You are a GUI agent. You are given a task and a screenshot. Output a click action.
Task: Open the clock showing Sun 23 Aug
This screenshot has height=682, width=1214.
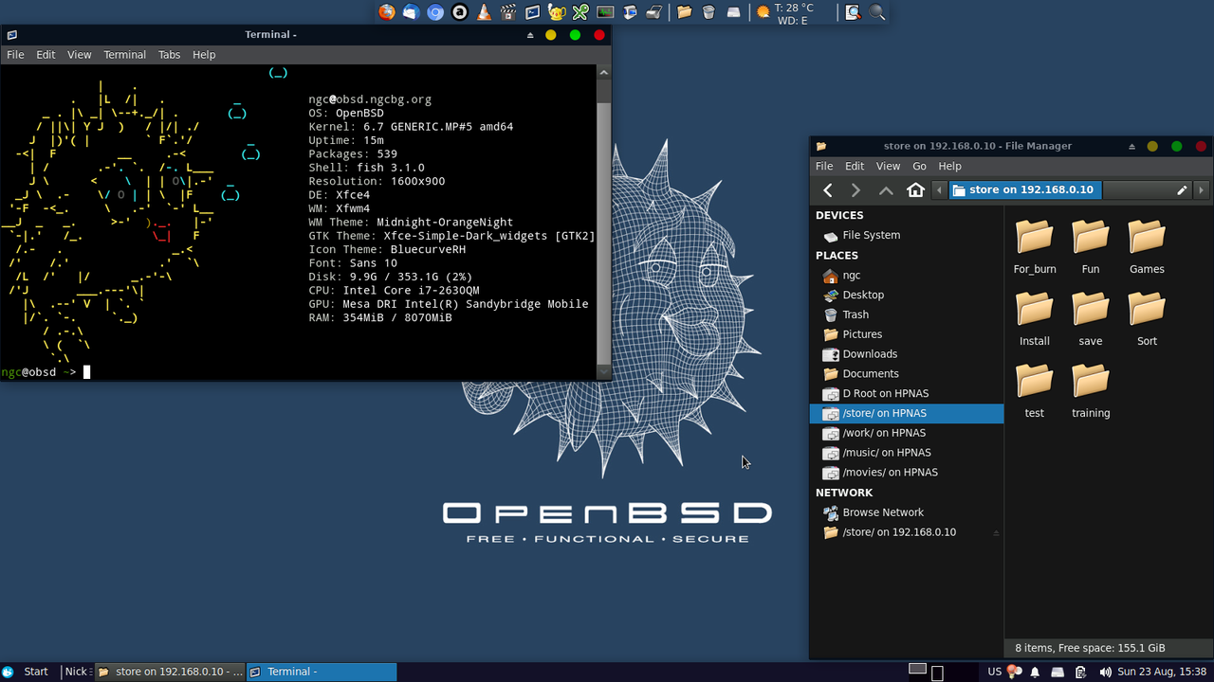click(x=1162, y=672)
